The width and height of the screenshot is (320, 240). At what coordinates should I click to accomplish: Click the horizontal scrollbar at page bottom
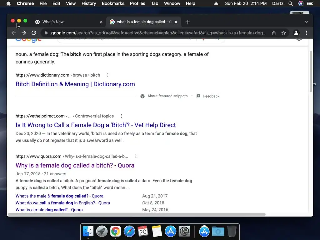click(137, 214)
